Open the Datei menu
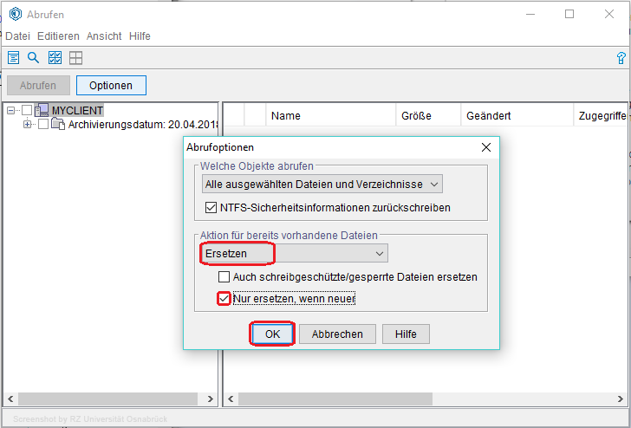This screenshot has width=631, height=428. pos(17,36)
